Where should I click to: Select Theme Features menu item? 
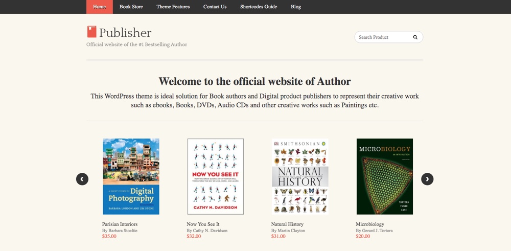click(x=173, y=7)
